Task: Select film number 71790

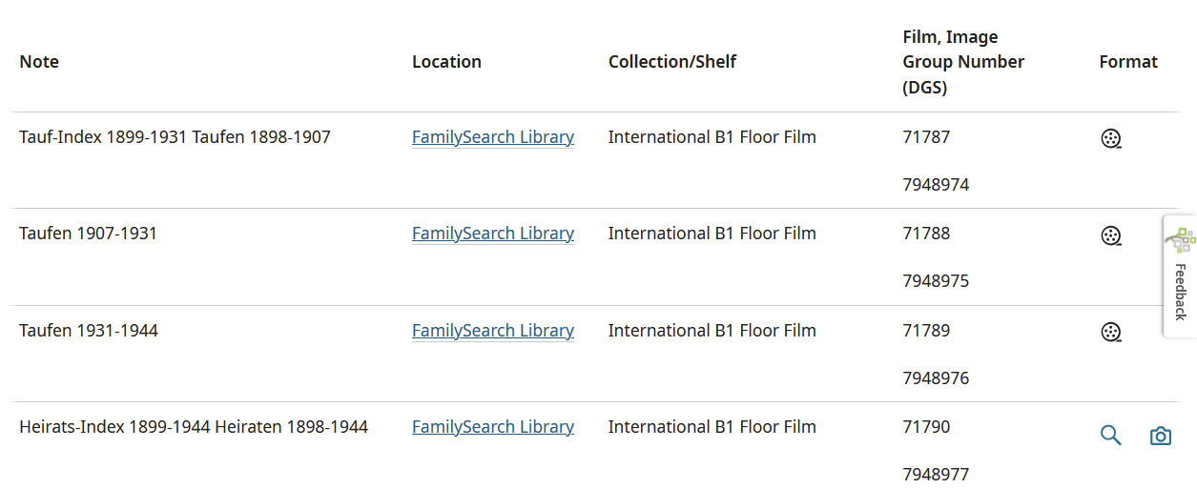Action: tap(926, 427)
